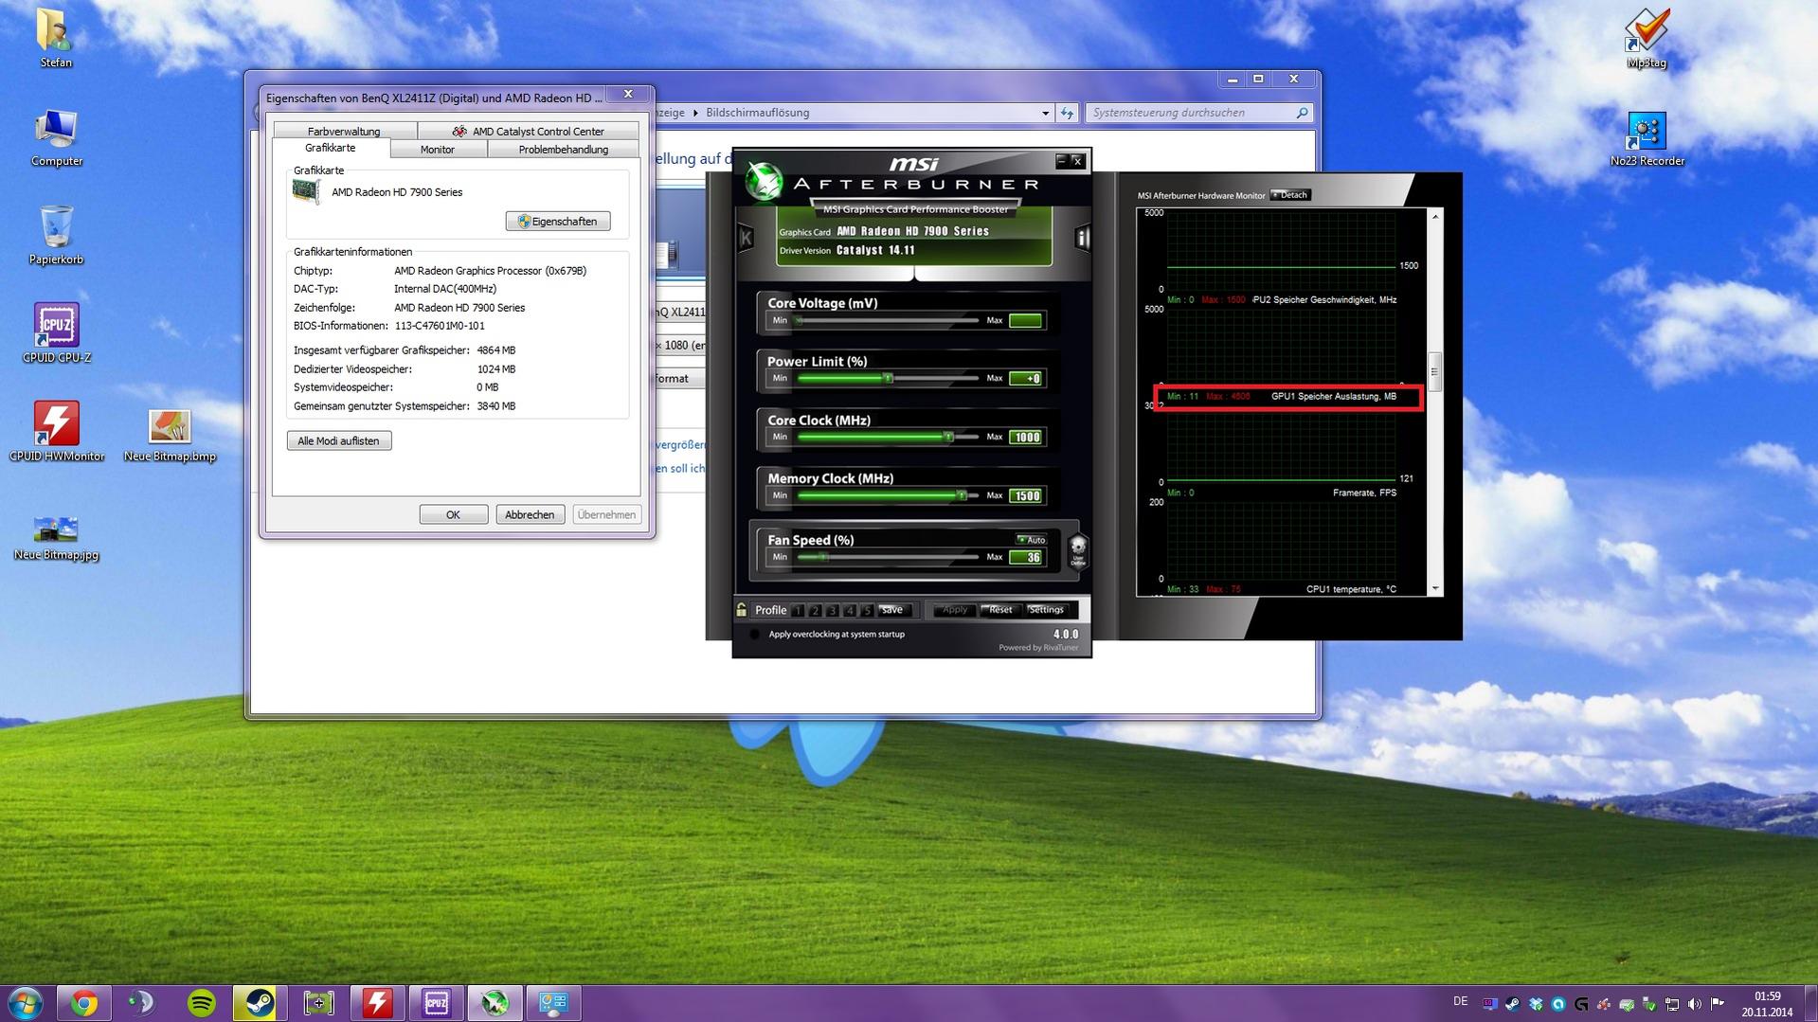This screenshot has height=1022, width=1818.
Task: Adjust the Core Voltage slider
Action: pyautogui.click(x=799, y=321)
